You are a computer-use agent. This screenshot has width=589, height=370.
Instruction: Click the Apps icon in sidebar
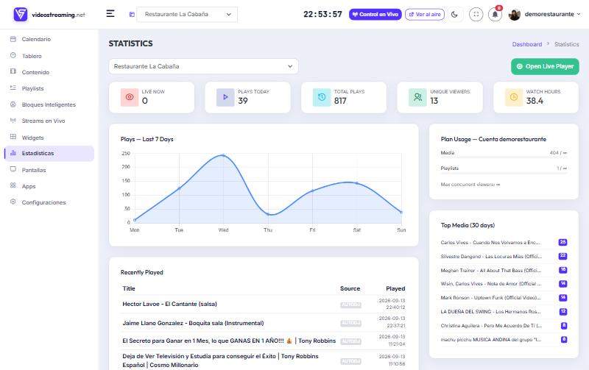(x=13, y=185)
